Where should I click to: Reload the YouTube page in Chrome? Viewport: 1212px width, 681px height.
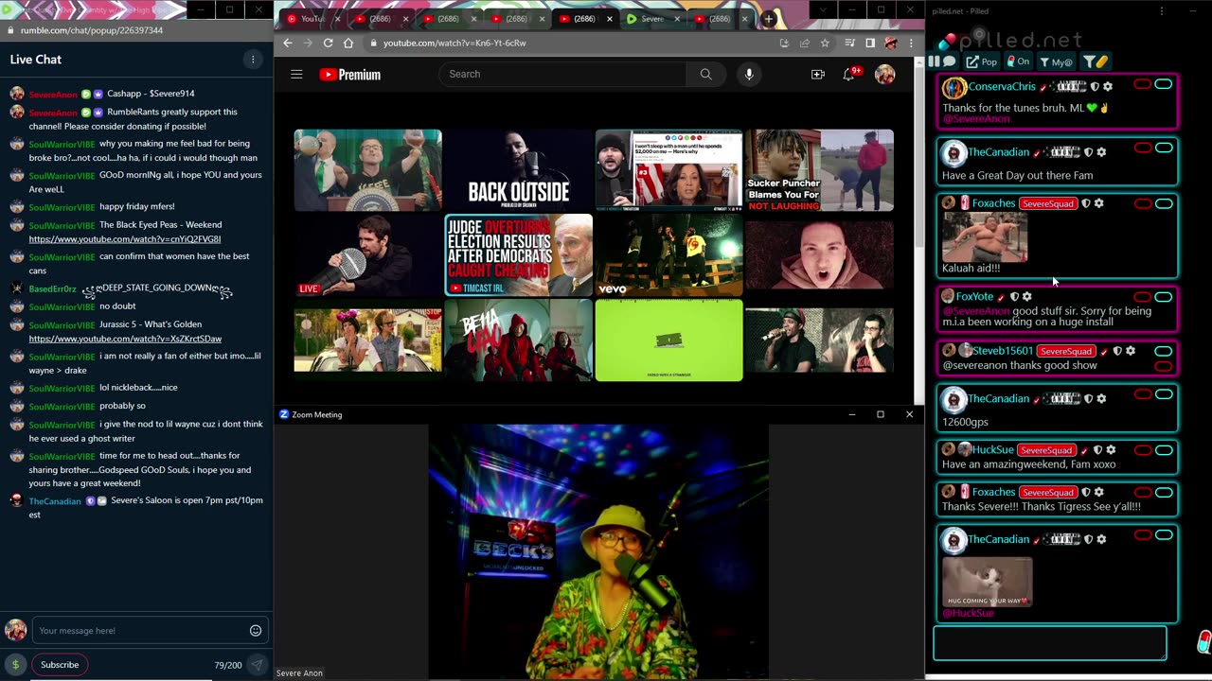[328, 43]
